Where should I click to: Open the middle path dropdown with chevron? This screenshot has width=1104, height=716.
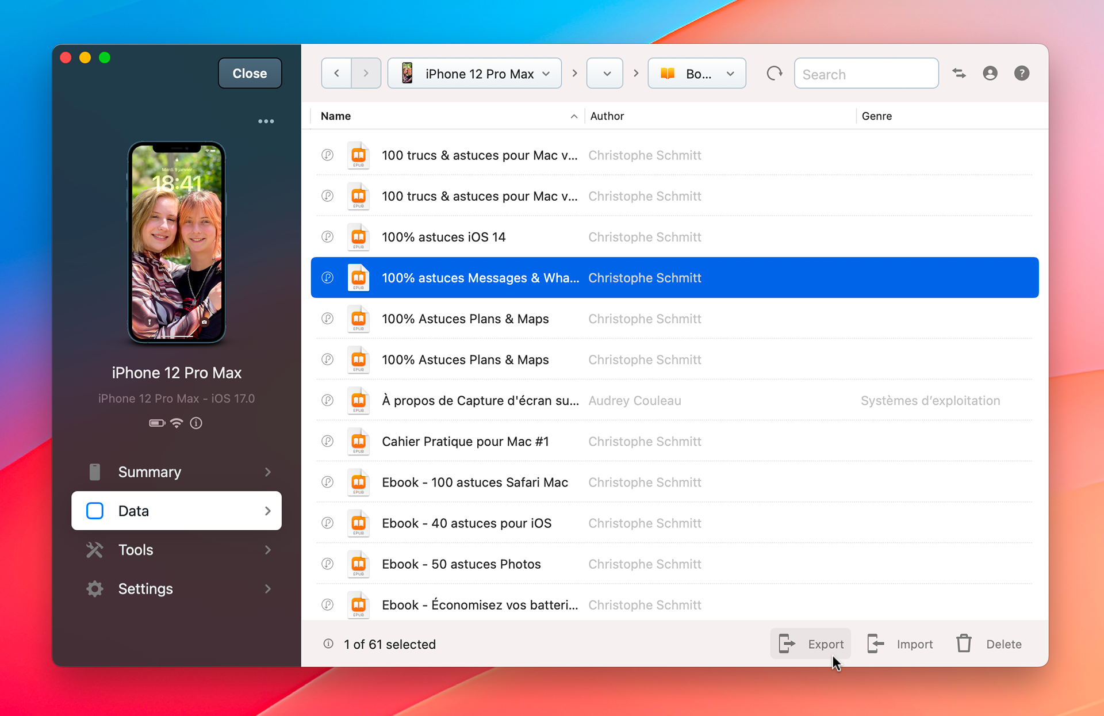pyautogui.click(x=605, y=74)
